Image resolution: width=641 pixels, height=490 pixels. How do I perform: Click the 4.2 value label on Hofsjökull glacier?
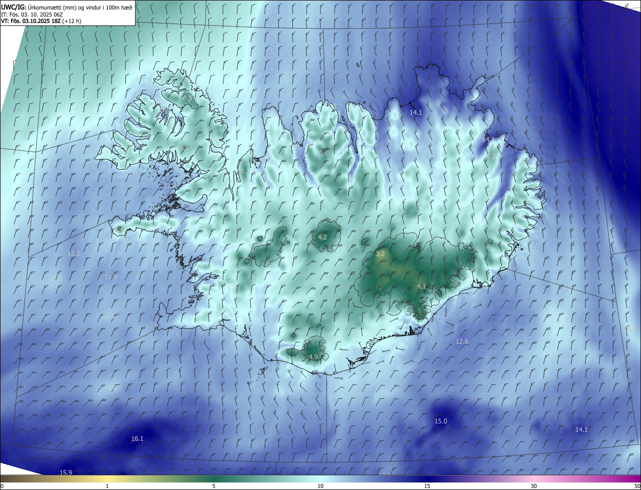pyautogui.click(x=323, y=237)
